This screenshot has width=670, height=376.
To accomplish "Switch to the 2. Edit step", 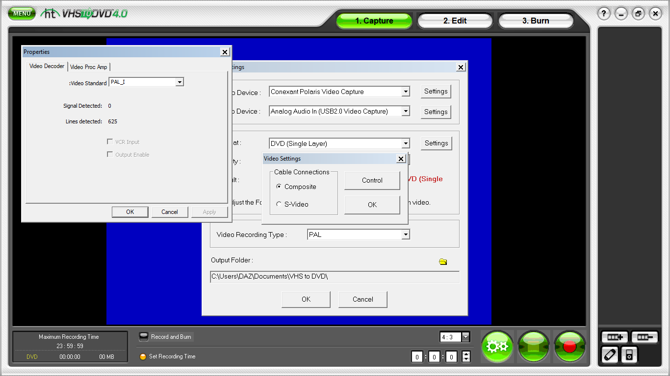I will pos(455,21).
